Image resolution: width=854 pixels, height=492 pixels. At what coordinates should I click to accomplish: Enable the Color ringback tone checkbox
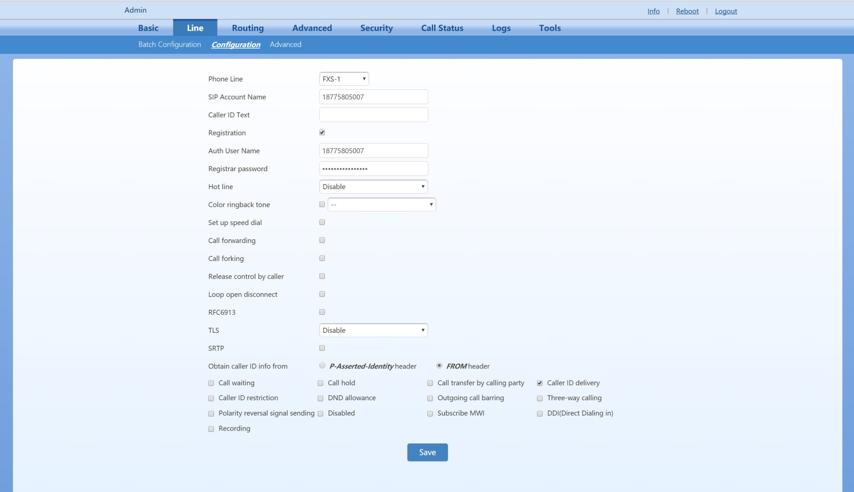click(x=322, y=204)
